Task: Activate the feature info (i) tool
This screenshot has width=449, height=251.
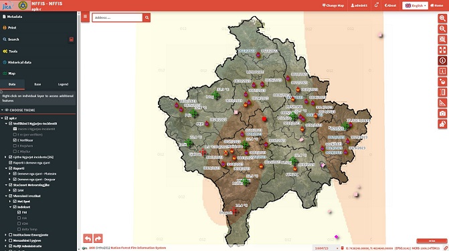Action: 442,61
